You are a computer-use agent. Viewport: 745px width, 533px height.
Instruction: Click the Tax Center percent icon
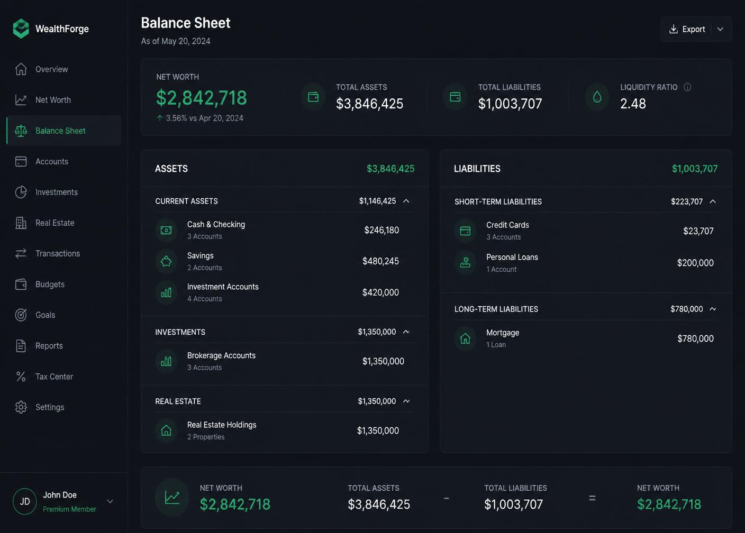pos(21,376)
